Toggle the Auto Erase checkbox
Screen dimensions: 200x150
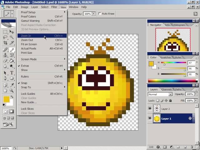pos(100,14)
